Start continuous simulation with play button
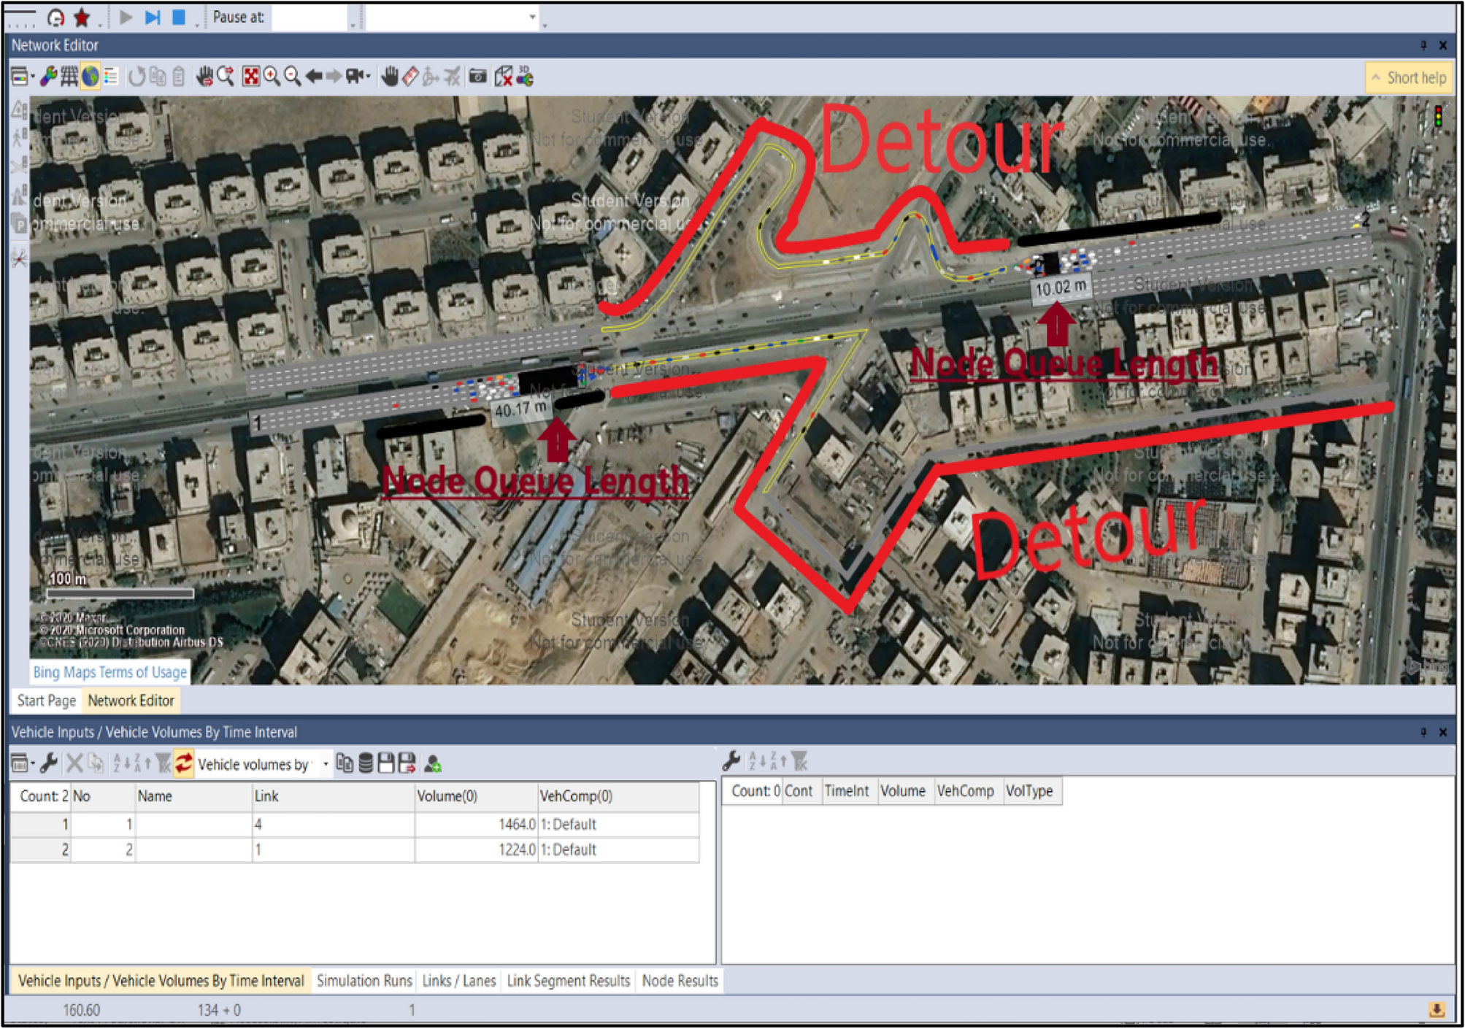Image resolution: width=1465 pixels, height=1029 pixels. (x=126, y=16)
